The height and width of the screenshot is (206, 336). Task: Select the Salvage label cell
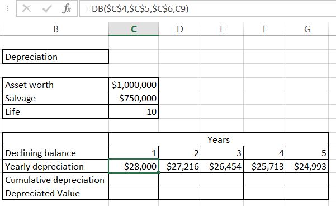56,98
